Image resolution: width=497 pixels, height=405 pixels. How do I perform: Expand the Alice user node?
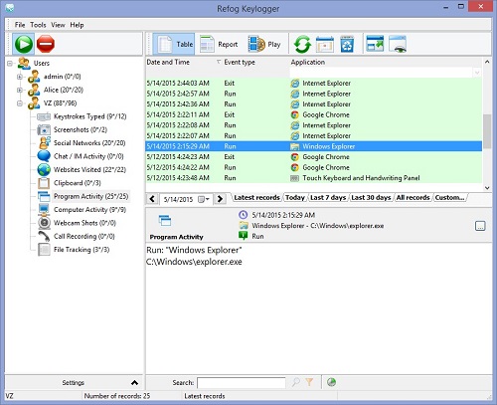tap(20, 90)
